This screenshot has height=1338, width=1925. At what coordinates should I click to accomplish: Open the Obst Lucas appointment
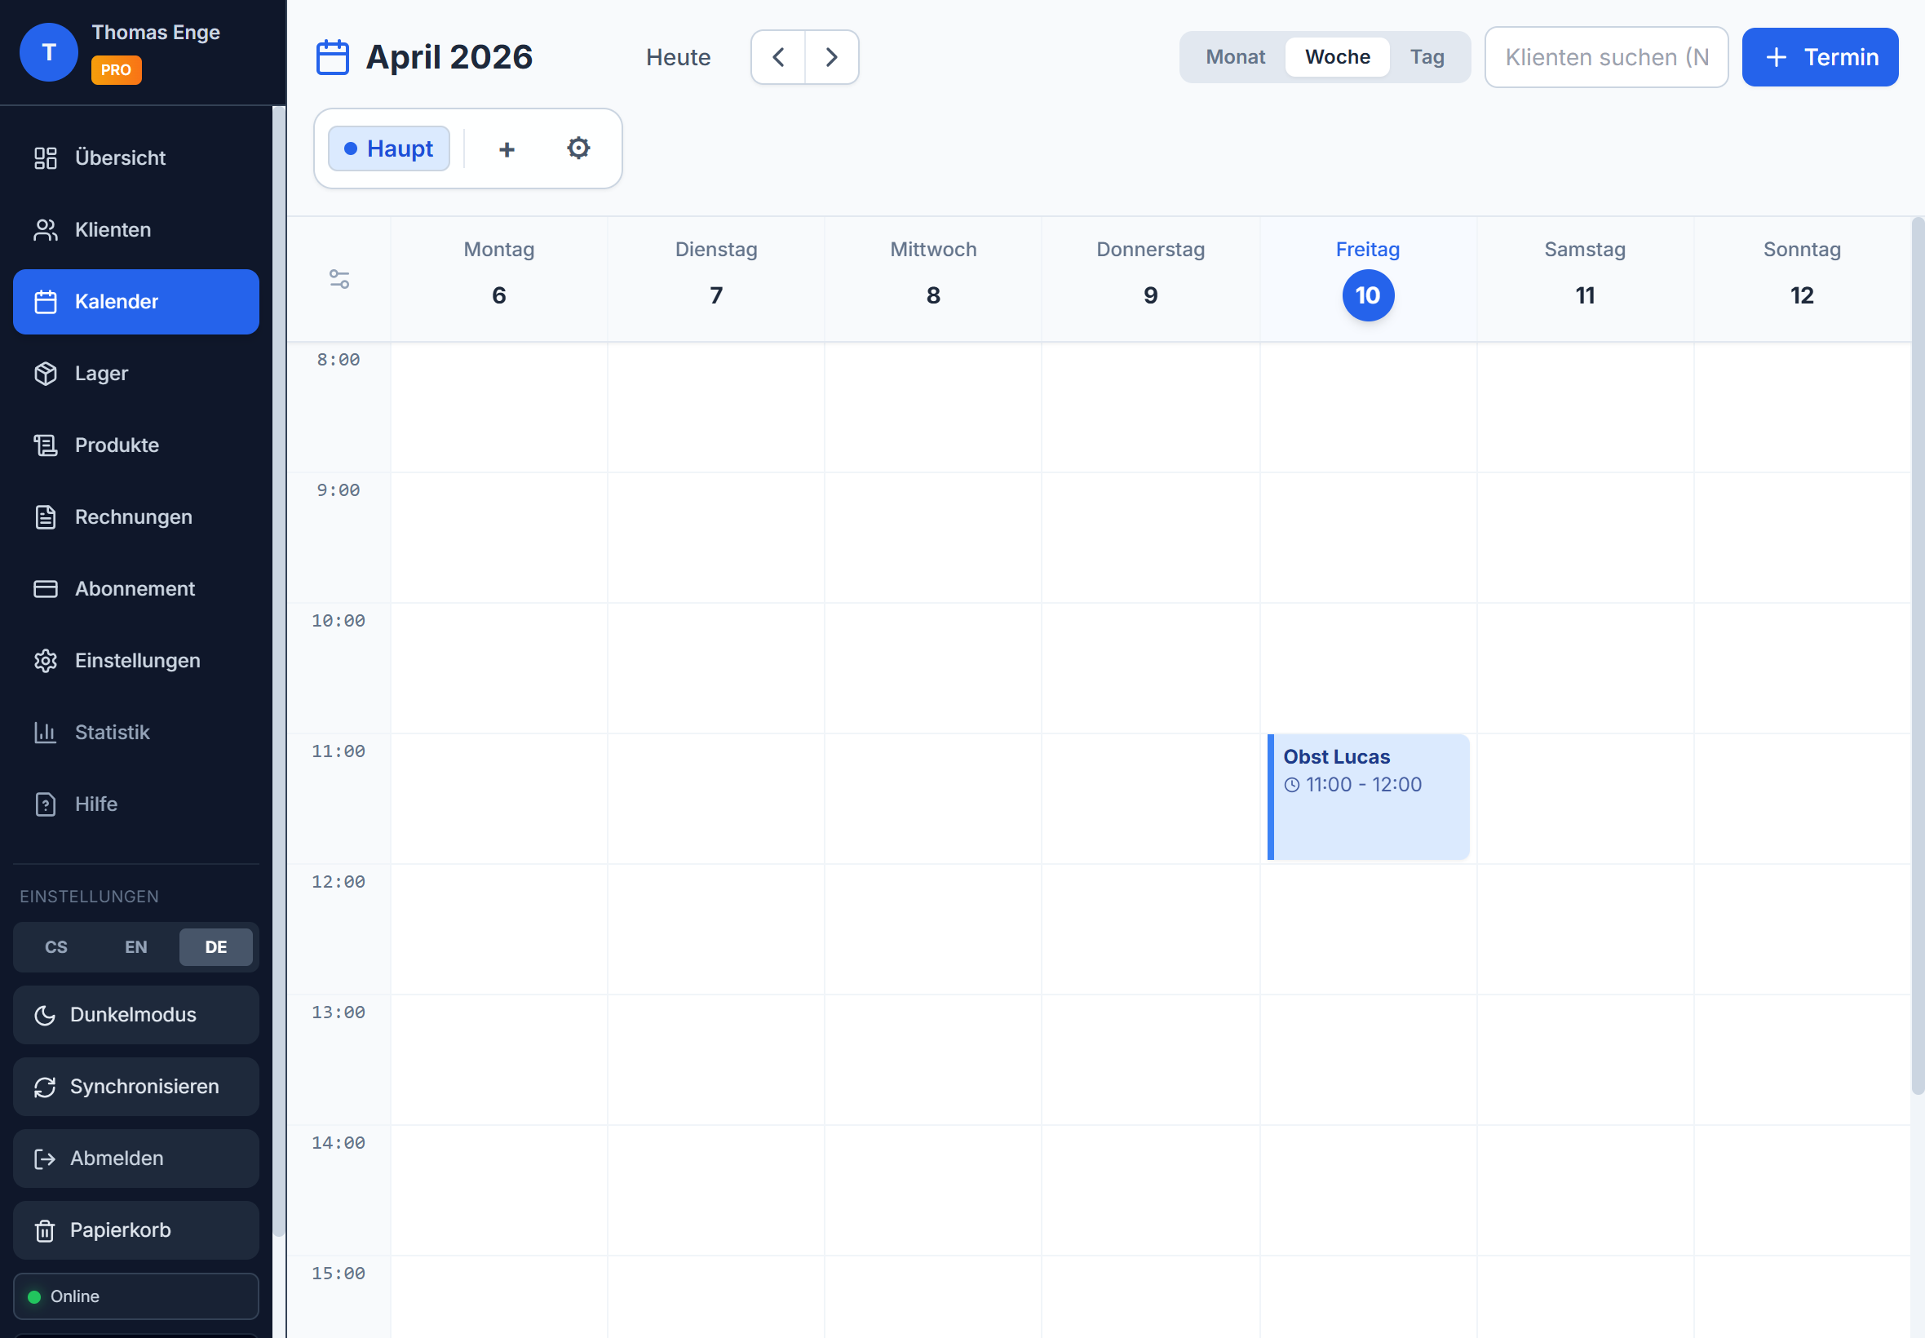coord(1368,796)
